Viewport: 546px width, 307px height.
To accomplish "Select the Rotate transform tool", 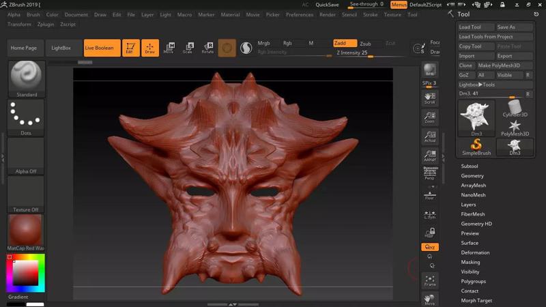I will 207,48.
